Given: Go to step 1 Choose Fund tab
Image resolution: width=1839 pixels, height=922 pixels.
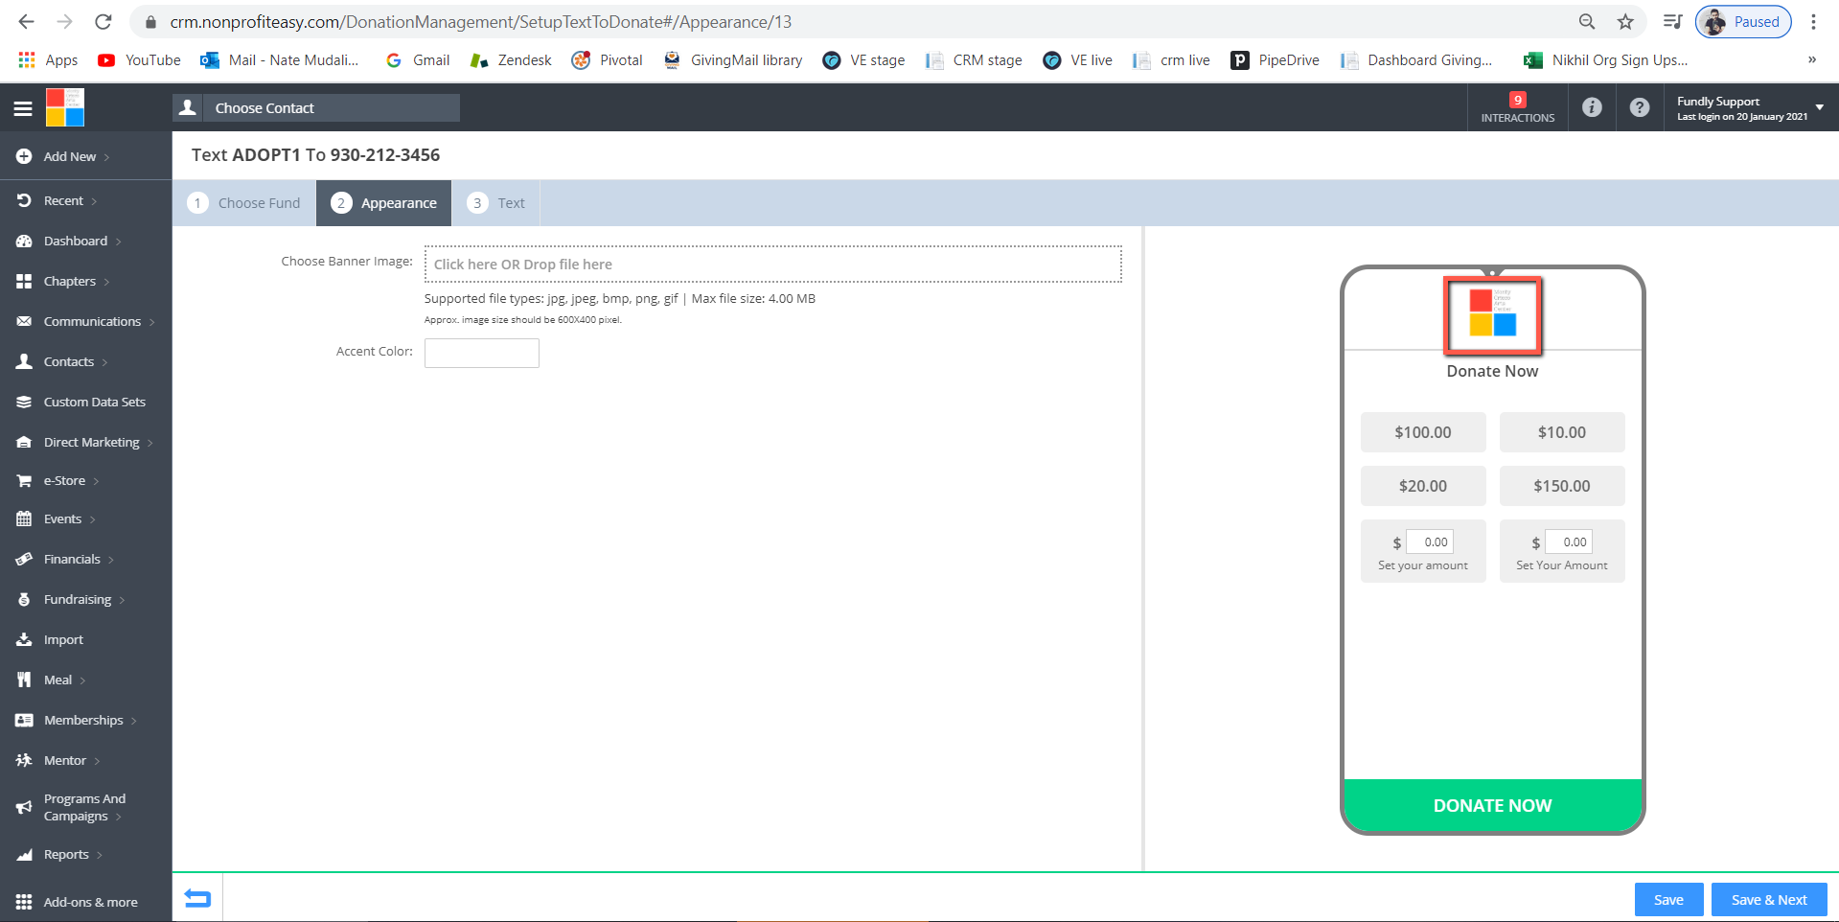Looking at the screenshot, I should pyautogui.click(x=244, y=203).
